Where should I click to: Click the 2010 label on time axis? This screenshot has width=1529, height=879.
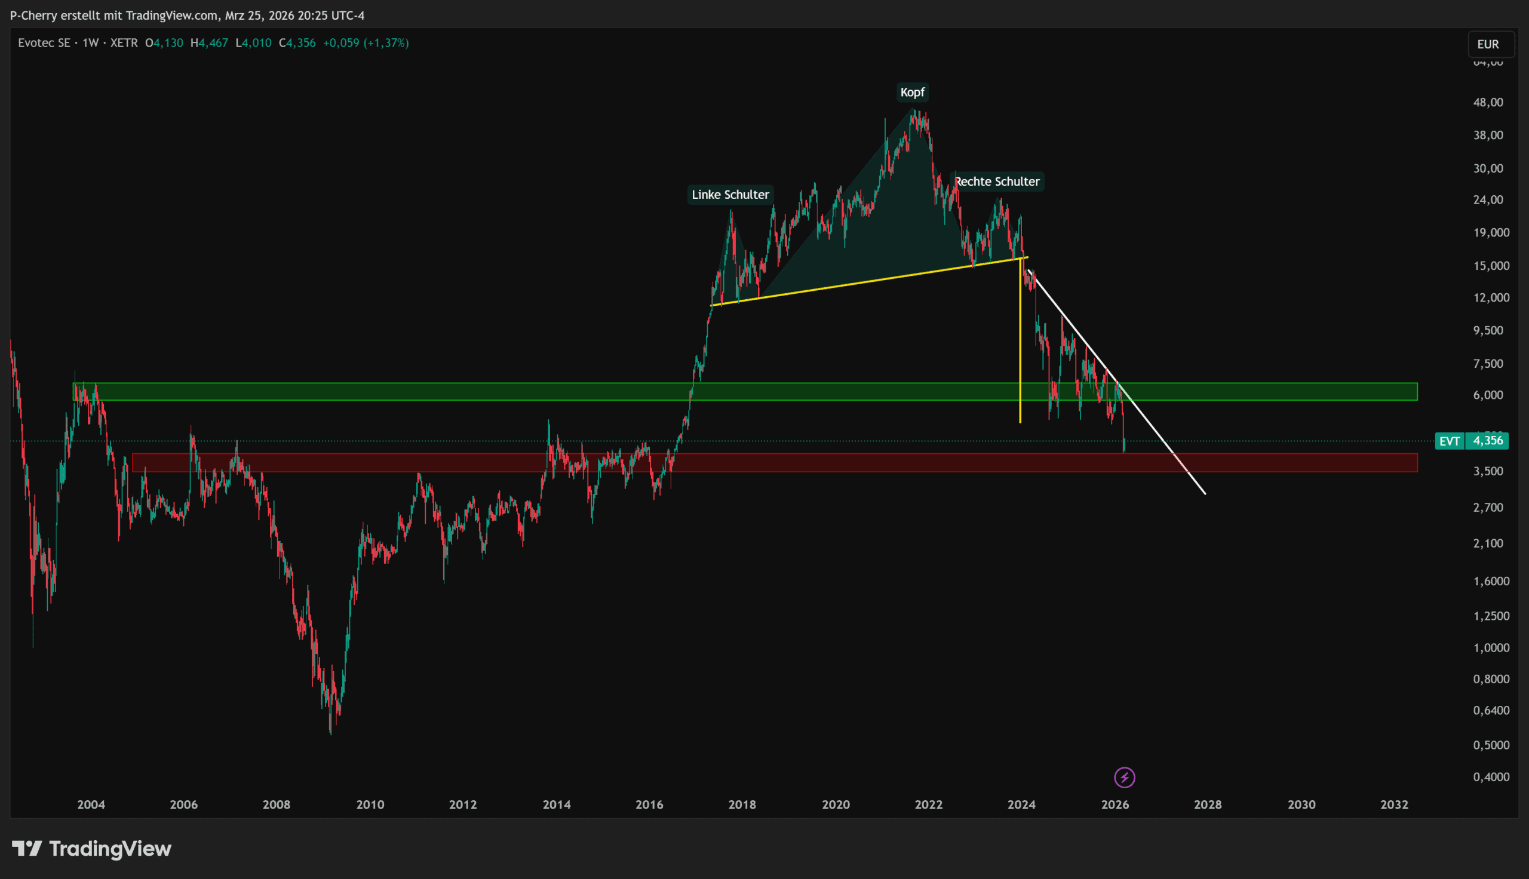370,805
